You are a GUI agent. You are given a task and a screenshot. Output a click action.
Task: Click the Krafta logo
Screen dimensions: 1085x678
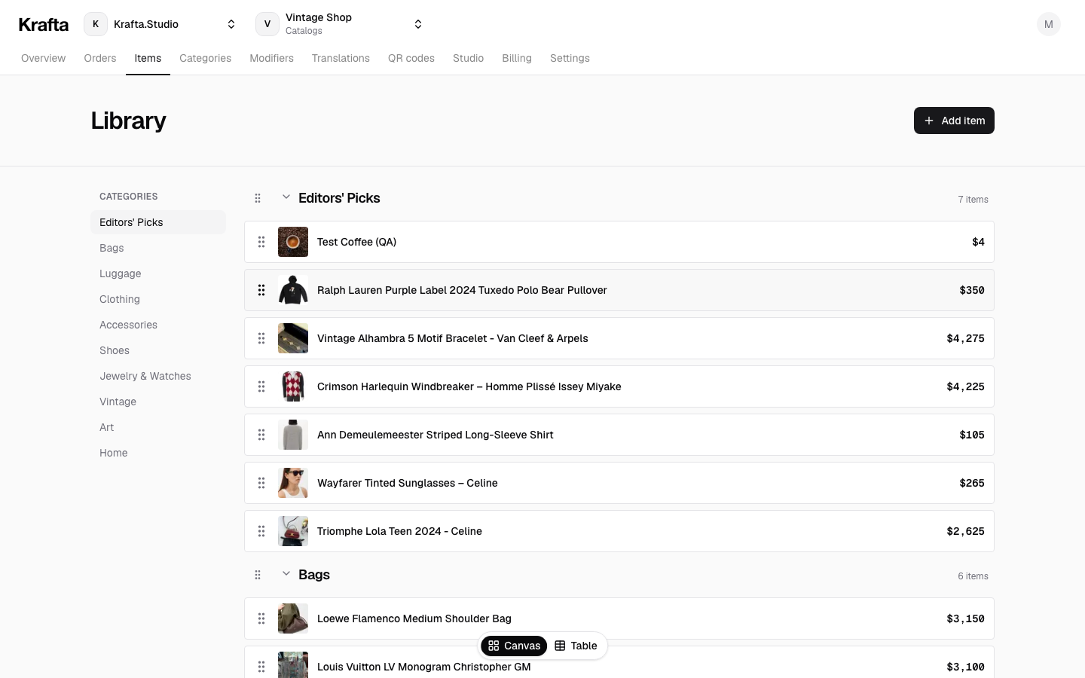(44, 24)
